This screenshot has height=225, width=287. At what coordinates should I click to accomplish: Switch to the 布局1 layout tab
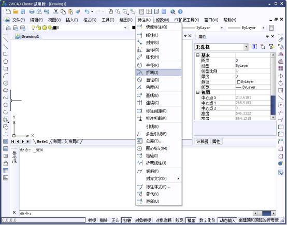[x=58, y=141]
